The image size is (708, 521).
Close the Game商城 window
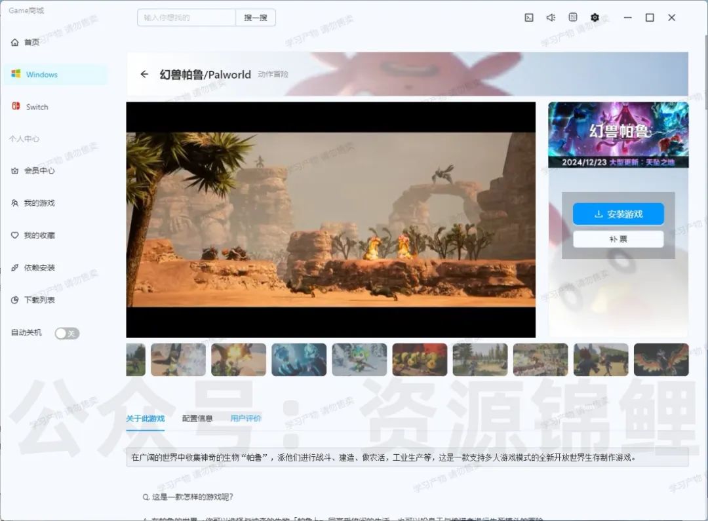pyautogui.click(x=671, y=18)
